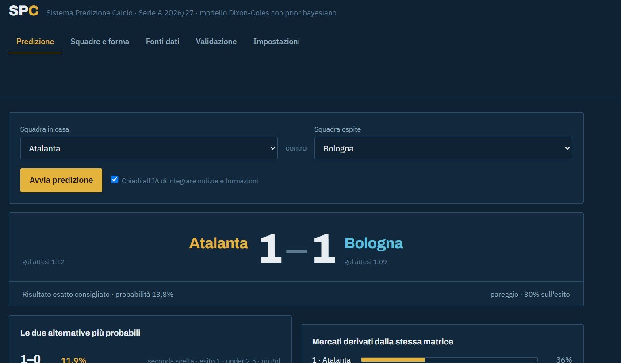Expand the Squadra ospite dropdown
This screenshot has width=621, height=363.
coord(443,148)
